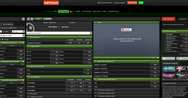
Task: Collapse the left sidebar with double-chevron icon
Action: (x=23, y=19)
